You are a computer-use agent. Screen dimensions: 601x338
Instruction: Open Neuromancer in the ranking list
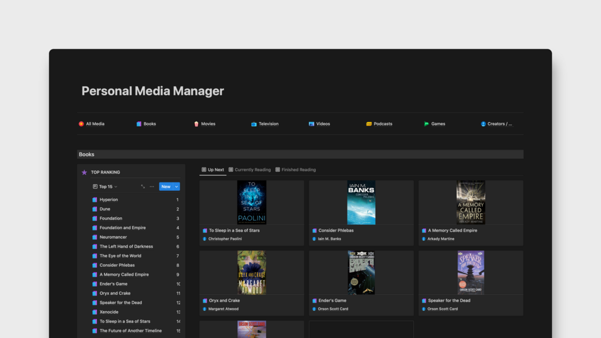136,237
